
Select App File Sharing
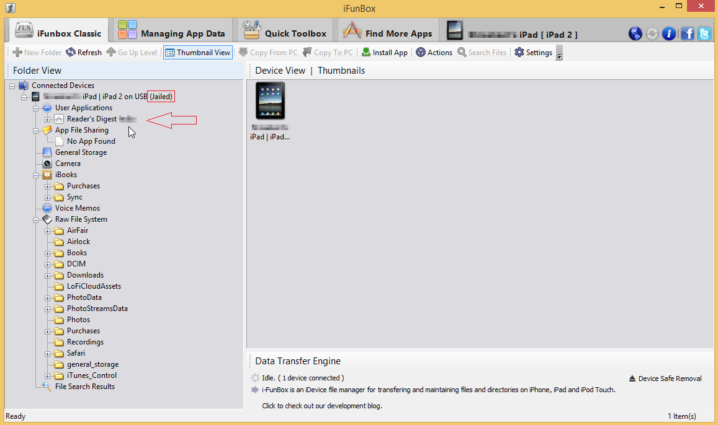pos(81,130)
